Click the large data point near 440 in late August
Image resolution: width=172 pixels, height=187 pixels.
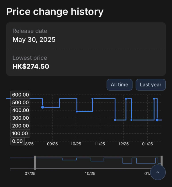pos(43,107)
